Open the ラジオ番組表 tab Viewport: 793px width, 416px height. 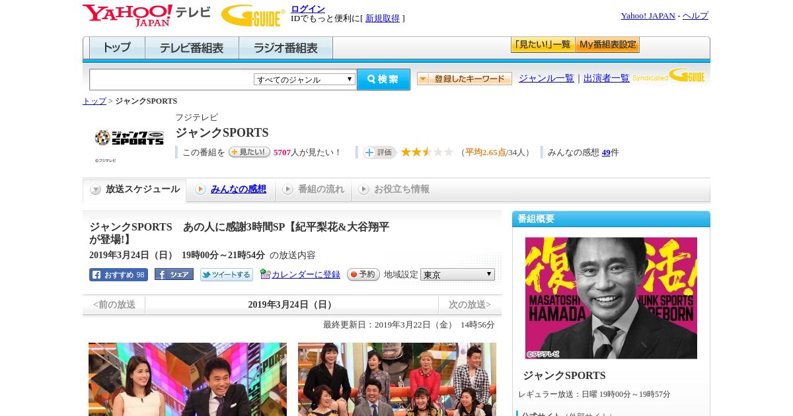(285, 48)
